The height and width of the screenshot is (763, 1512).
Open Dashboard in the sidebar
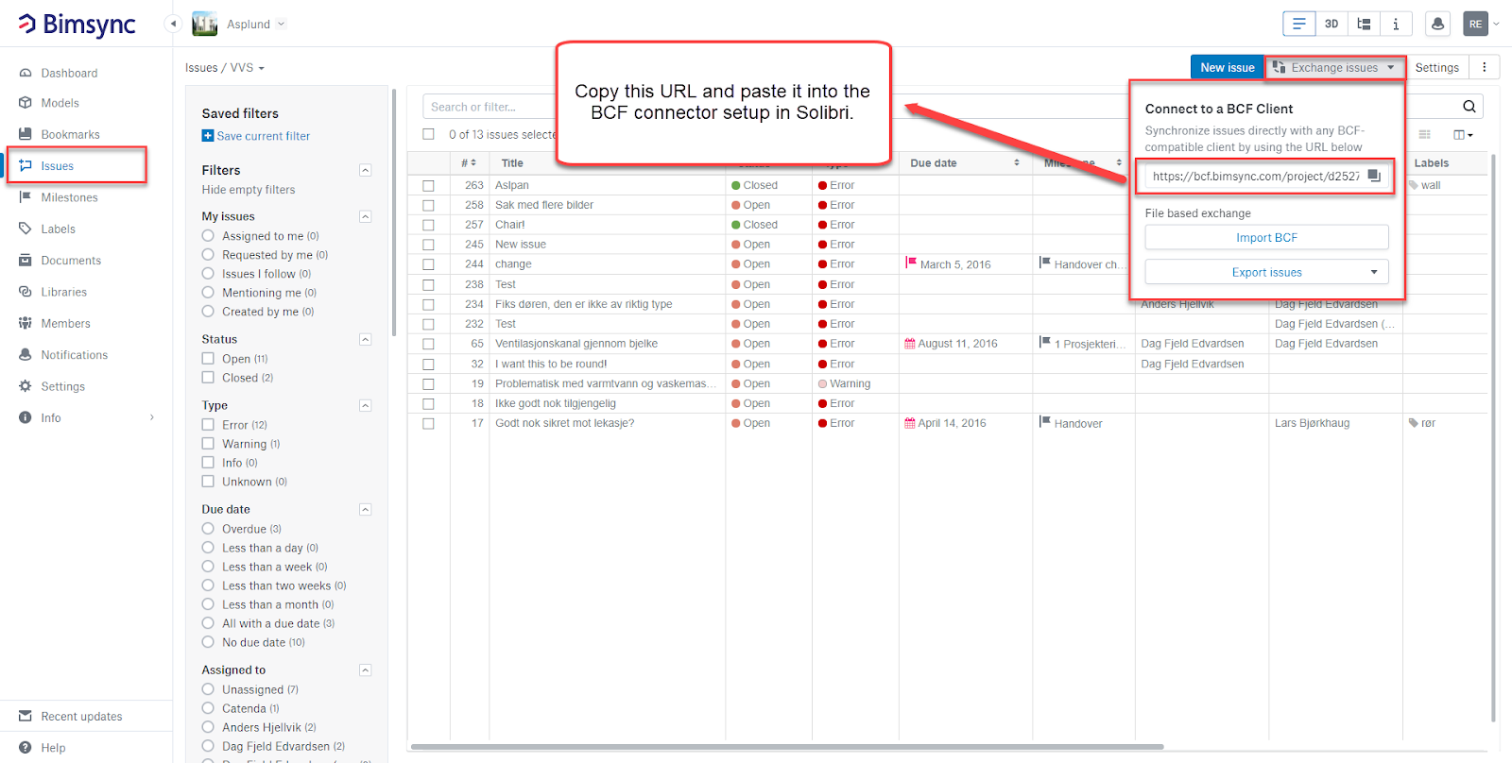69,73
